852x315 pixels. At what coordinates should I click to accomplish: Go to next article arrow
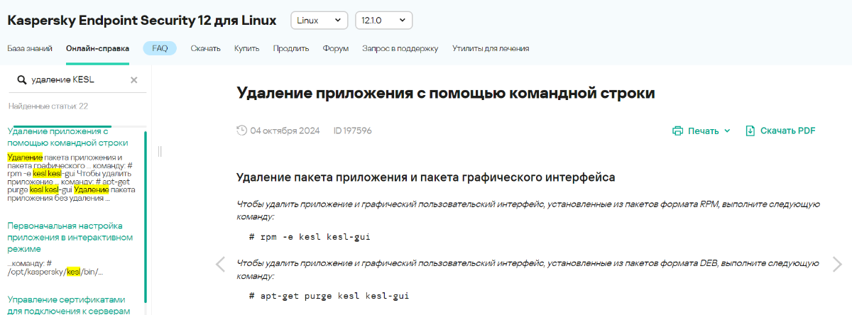[x=838, y=264]
